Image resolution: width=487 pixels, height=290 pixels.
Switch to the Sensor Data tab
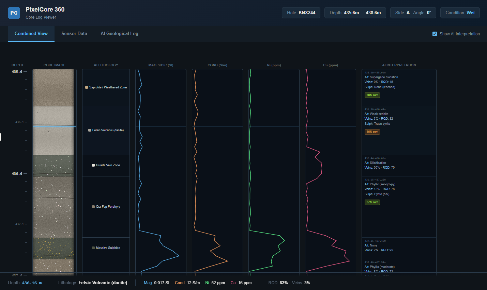[x=74, y=34]
